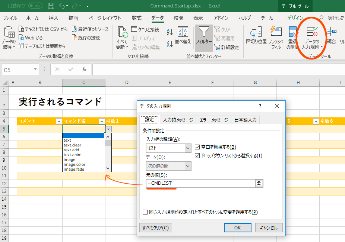The height and width of the screenshot is (242, 345).
Task: Click the range selector icon in 元の値 field
Action: click(259, 183)
